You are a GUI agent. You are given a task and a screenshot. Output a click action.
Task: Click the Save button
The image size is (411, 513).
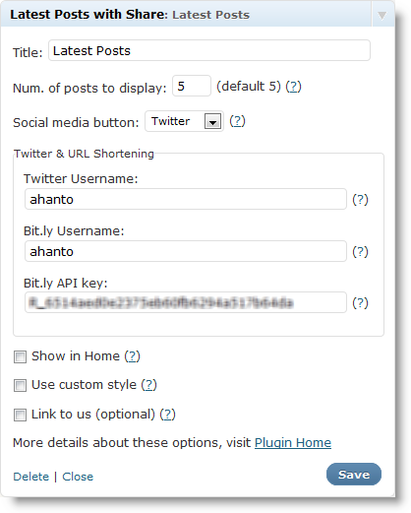click(x=354, y=475)
